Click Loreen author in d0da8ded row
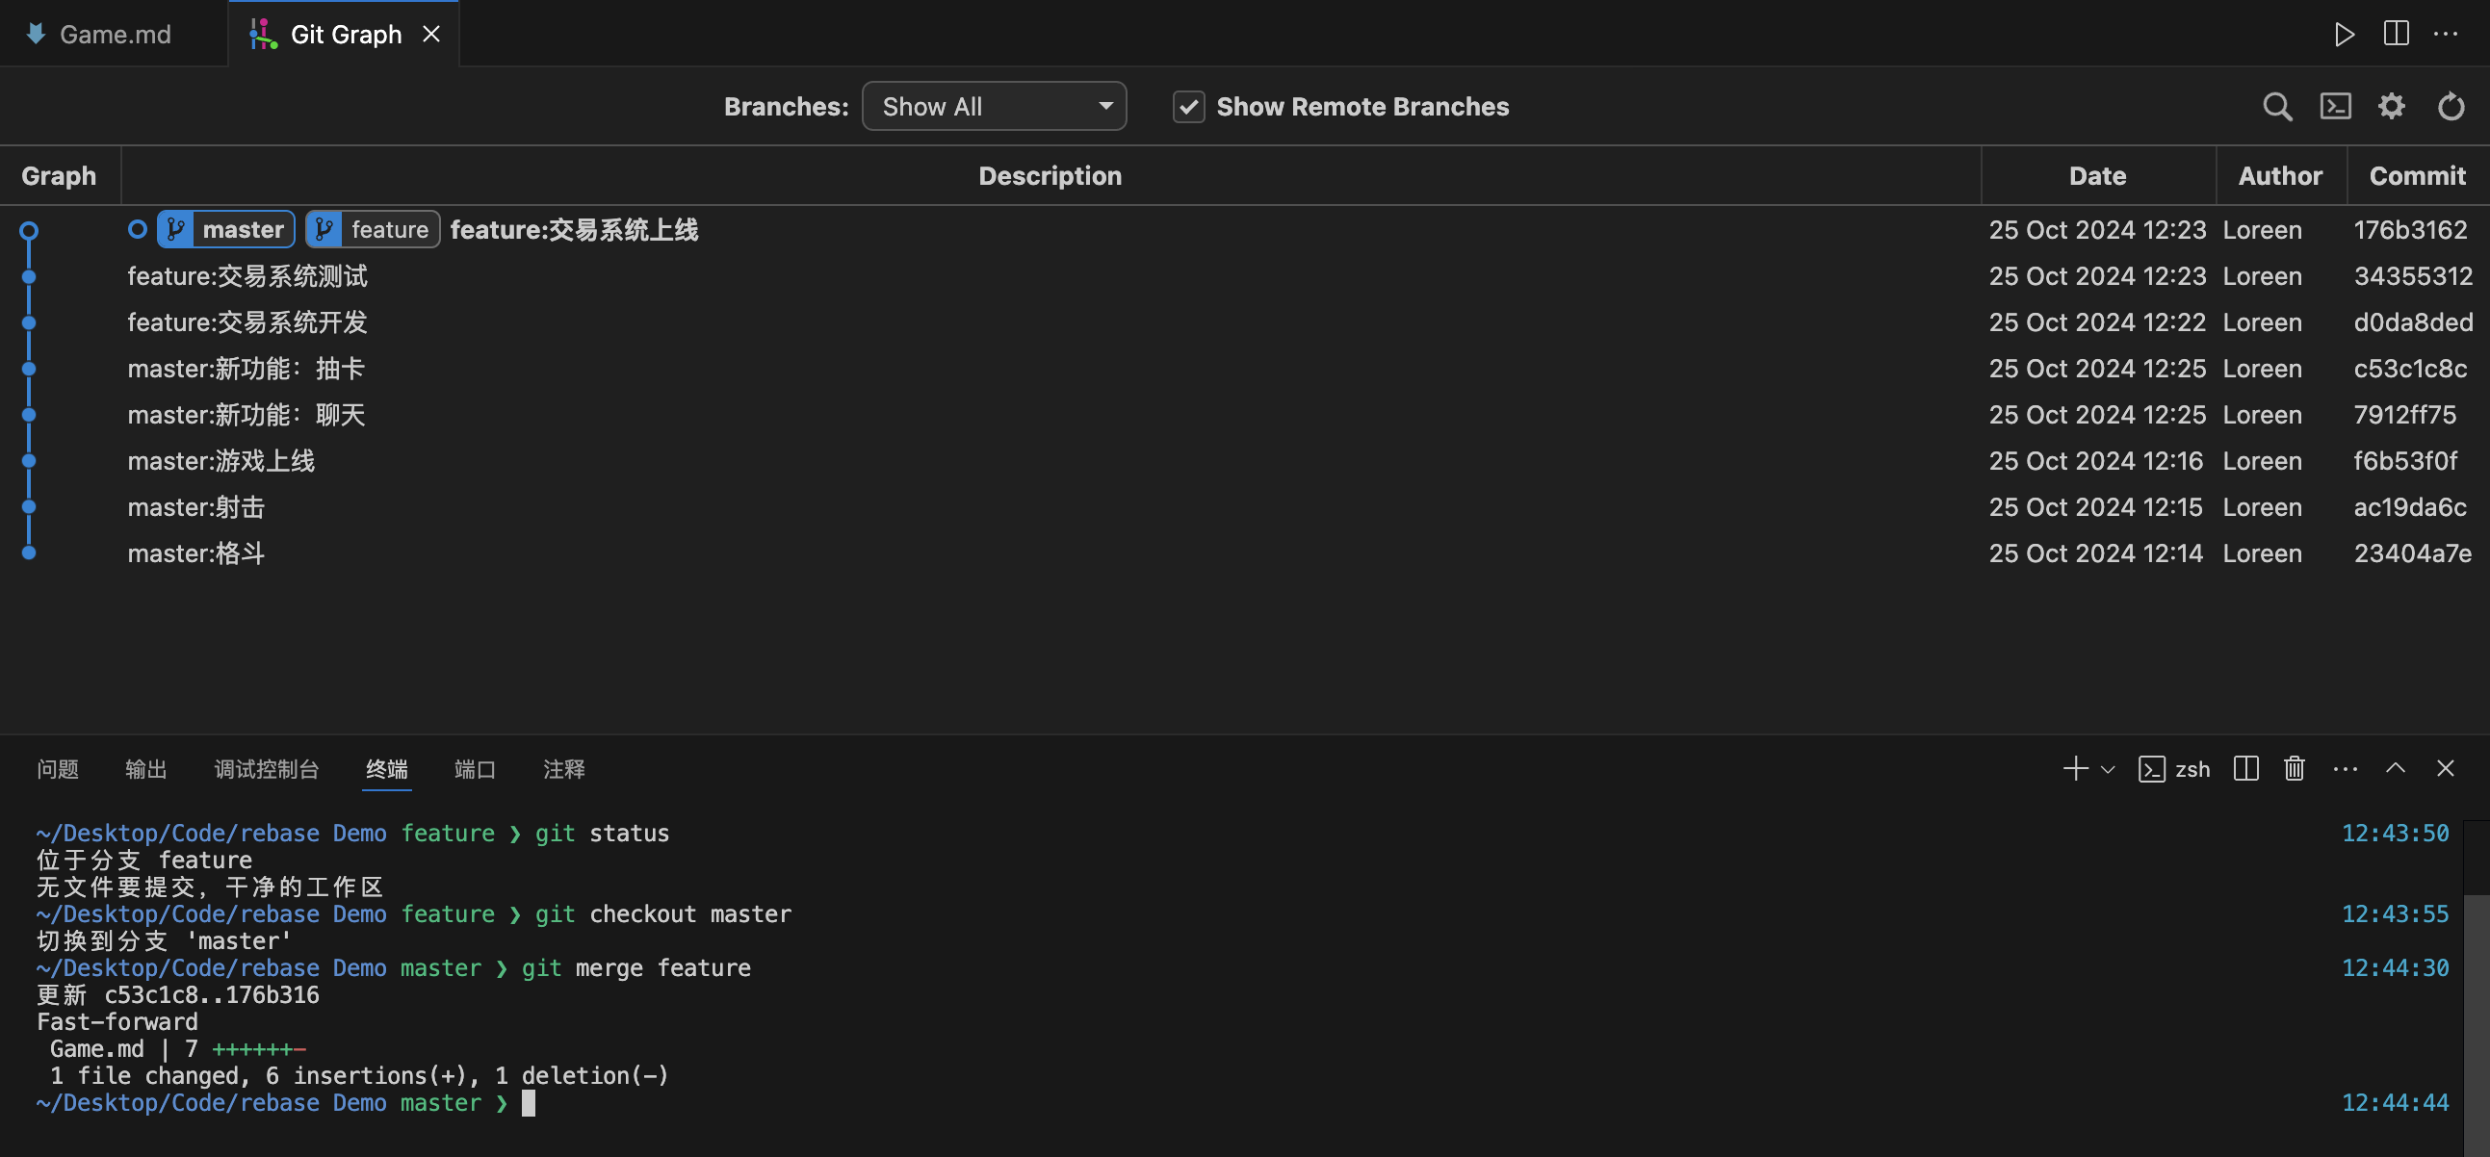Viewport: 2490px width, 1157px height. (x=2263, y=321)
